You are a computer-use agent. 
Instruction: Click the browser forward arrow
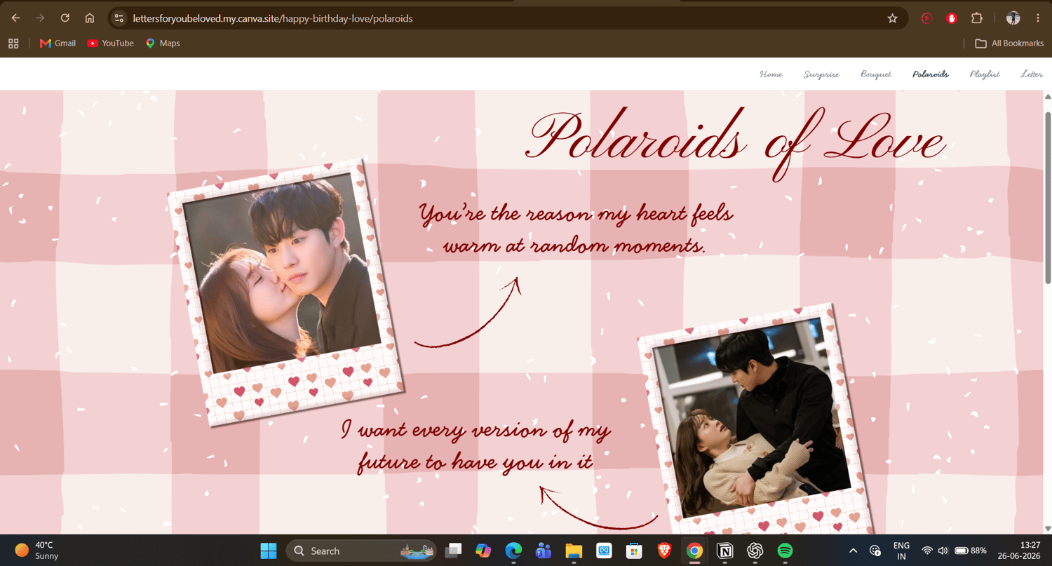(x=40, y=18)
